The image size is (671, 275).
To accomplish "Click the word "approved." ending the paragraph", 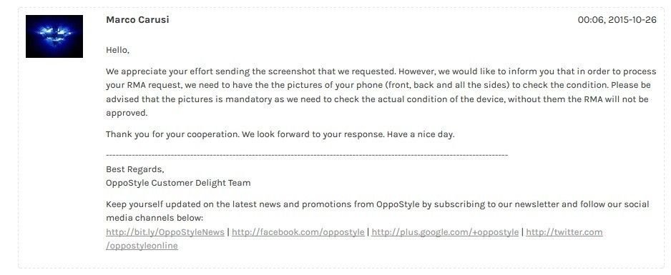I will pos(127,113).
